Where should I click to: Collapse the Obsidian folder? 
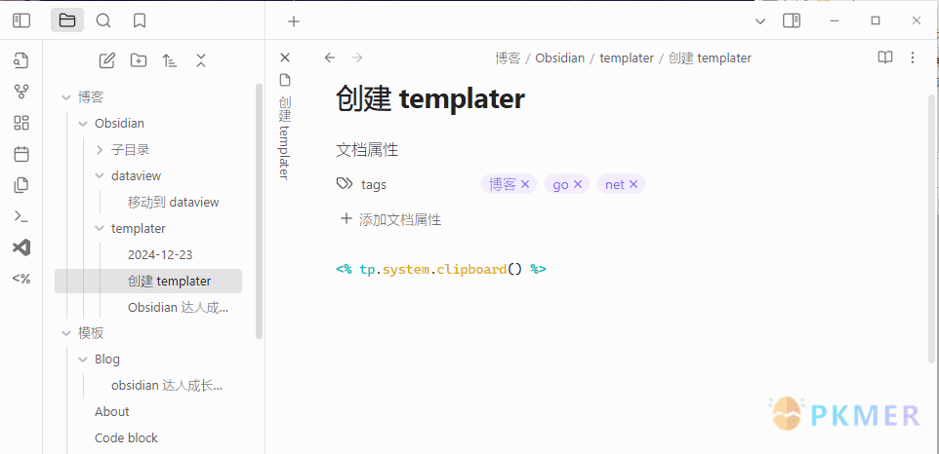tap(83, 124)
